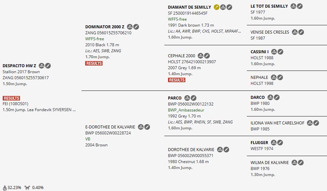Click edit pencil next to Dominator 2000 Z

(x=136, y=27)
